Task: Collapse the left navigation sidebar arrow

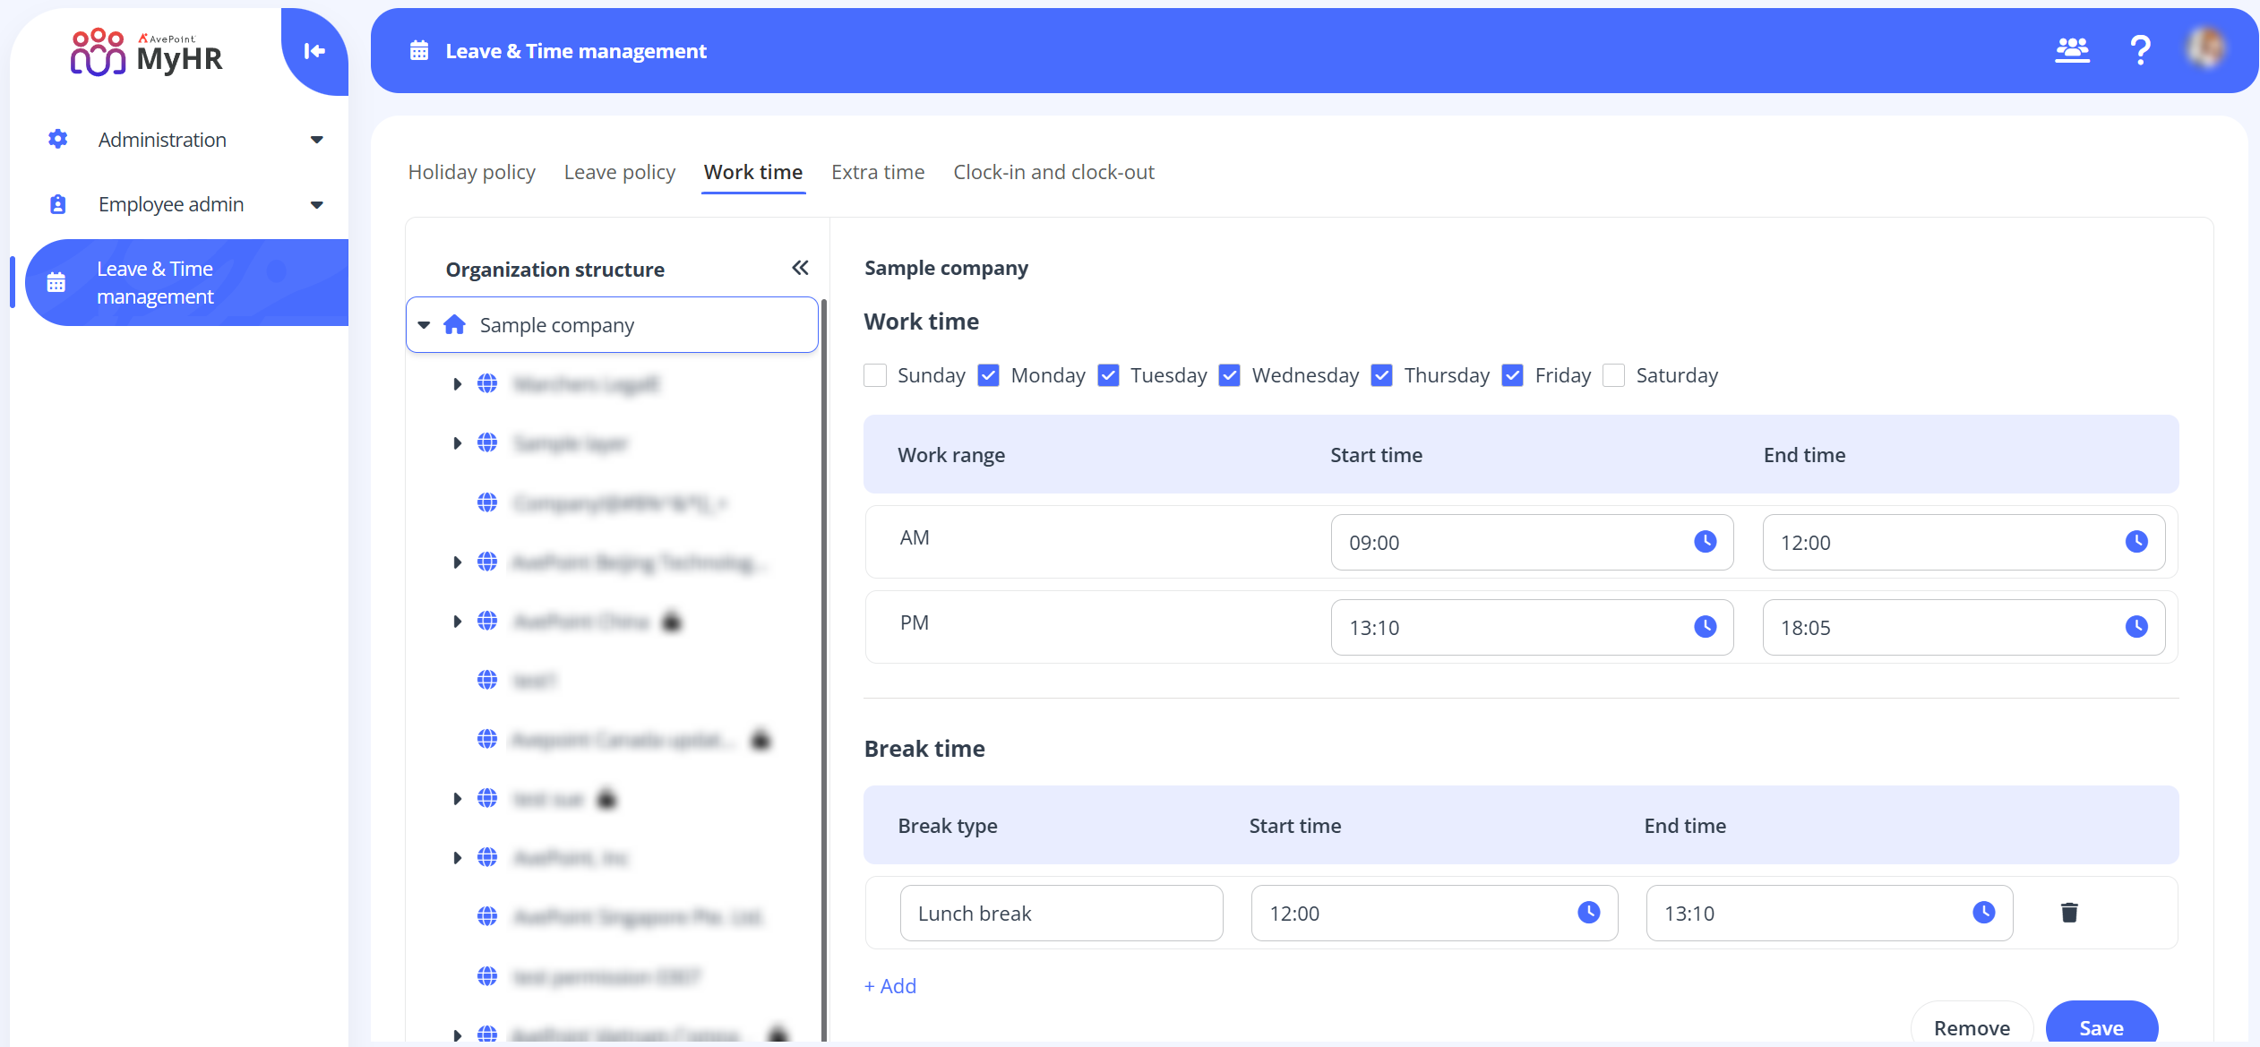Action: pyautogui.click(x=314, y=51)
